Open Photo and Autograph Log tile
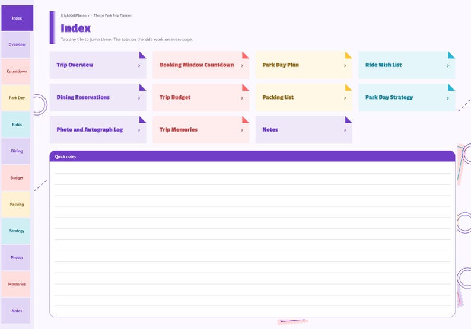This screenshot has width=471, height=329. click(x=98, y=130)
